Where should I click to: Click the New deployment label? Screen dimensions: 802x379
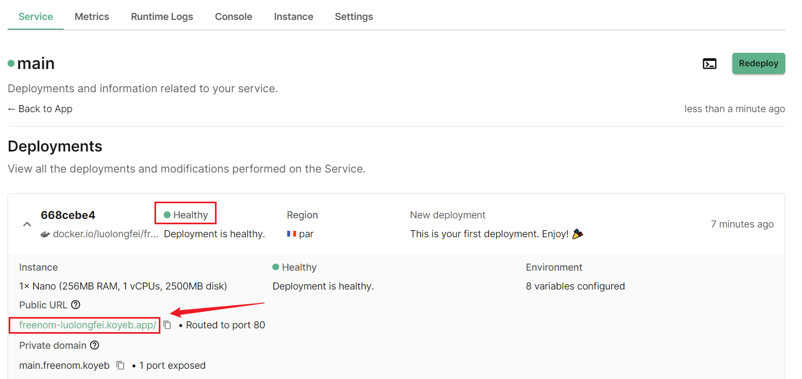coord(448,215)
